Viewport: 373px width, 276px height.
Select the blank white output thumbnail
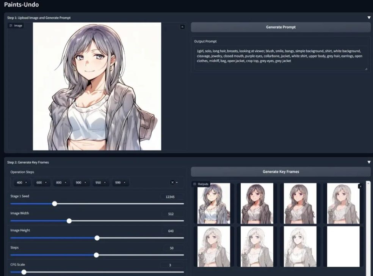click(x=343, y=247)
